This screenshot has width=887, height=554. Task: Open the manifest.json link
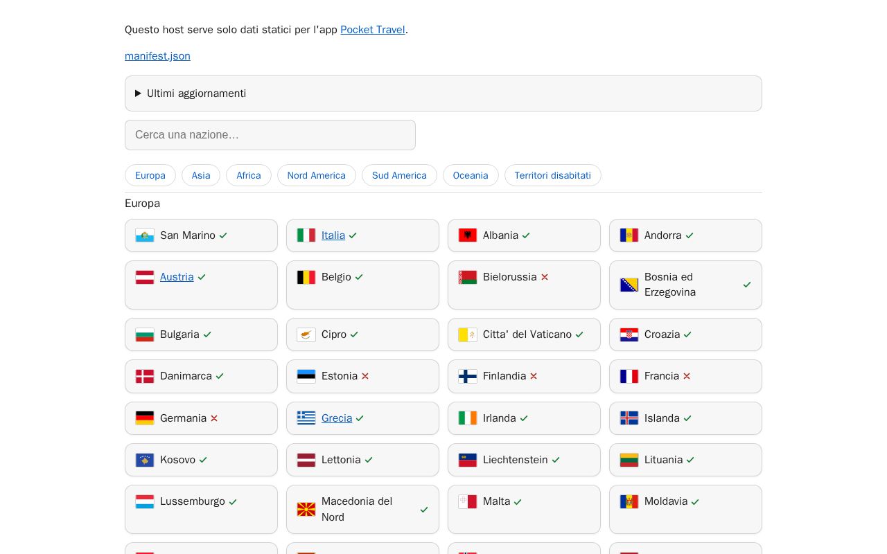[157, 56]
